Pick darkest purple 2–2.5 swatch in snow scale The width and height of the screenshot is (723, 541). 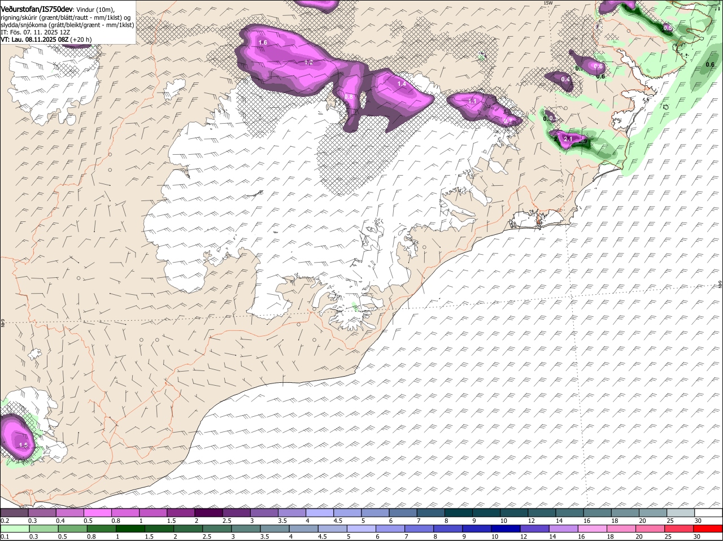click(208, 513)
